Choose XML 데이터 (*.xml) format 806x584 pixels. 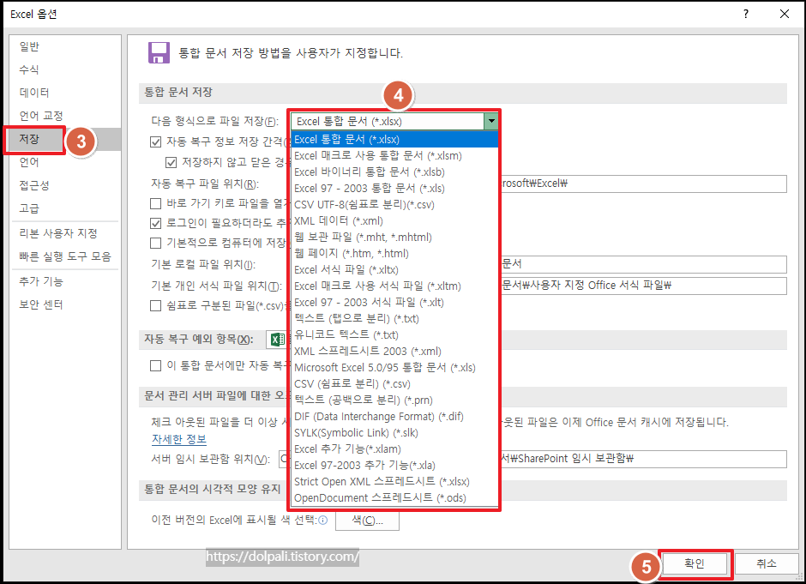click(394, 221)
